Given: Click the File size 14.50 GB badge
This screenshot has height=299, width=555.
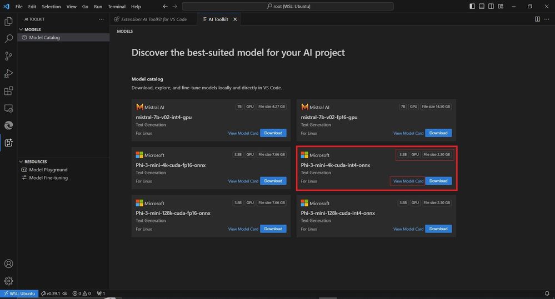Looking at the screenshot, I should tap(436, 107).
